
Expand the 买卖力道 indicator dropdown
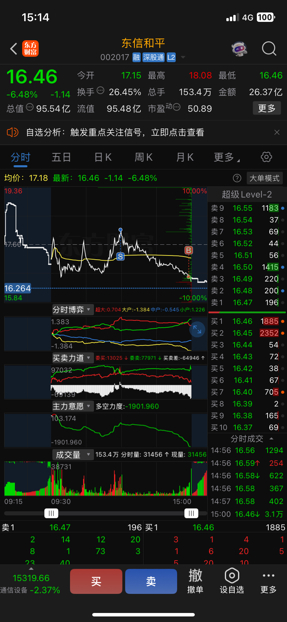coord(73,358)
